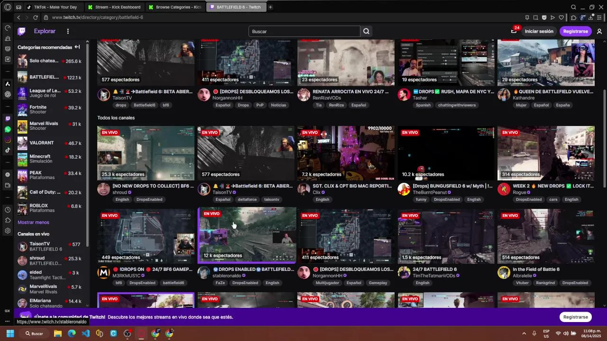Screen dimensions: 607x341
Task: Focus the Buscar search field
Action: (x=304, y=31)
